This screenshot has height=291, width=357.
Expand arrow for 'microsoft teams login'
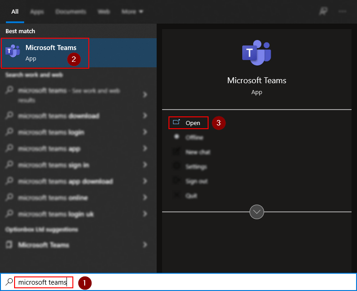point(145,132)
